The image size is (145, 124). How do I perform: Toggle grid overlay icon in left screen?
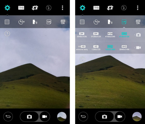click(7, 22)
